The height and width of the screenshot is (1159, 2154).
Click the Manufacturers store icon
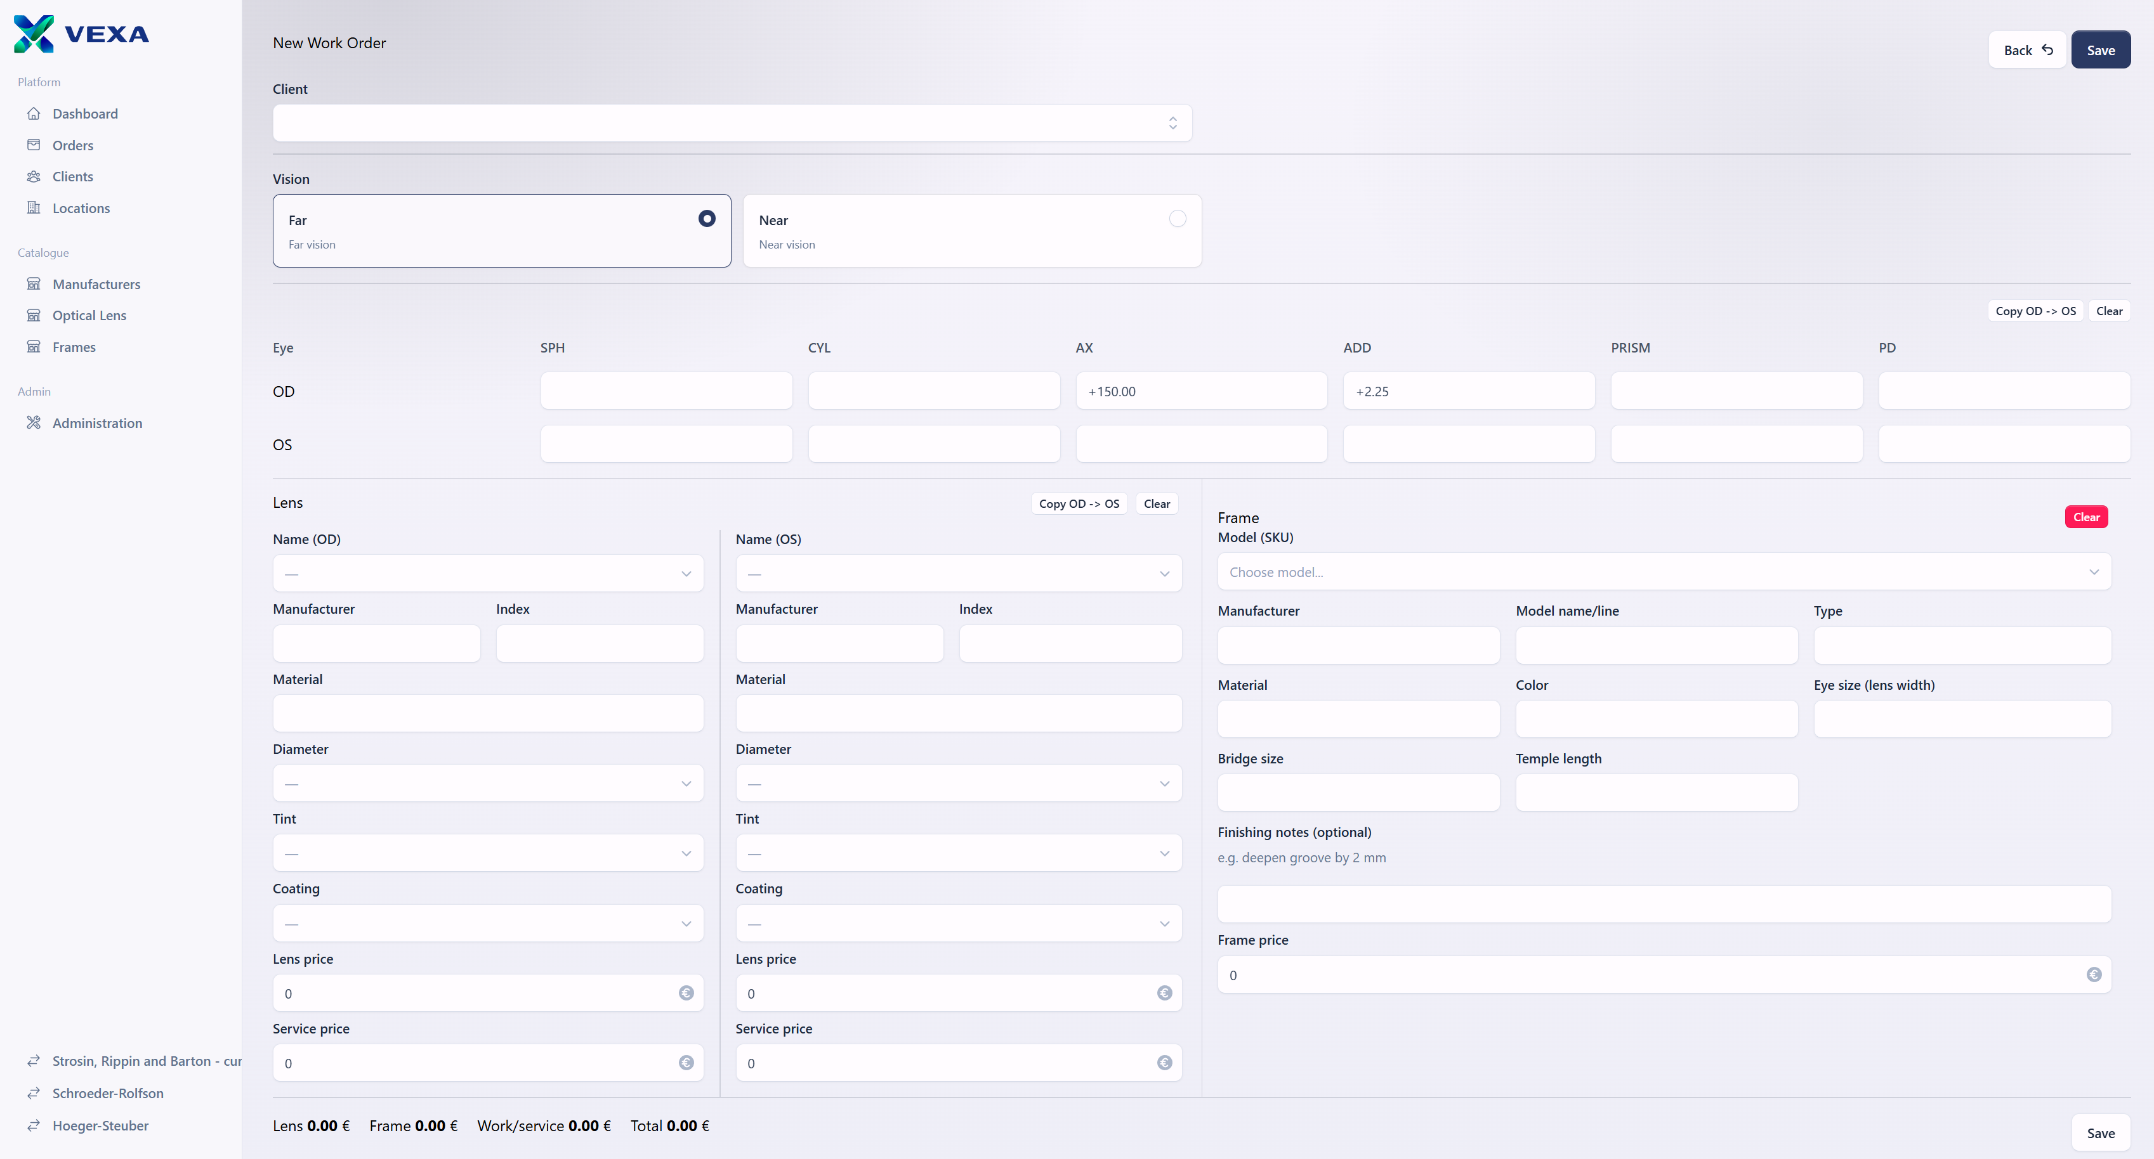pos(34,284)
